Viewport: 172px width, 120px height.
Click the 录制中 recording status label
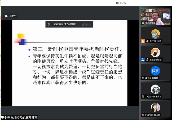point(13,16)
